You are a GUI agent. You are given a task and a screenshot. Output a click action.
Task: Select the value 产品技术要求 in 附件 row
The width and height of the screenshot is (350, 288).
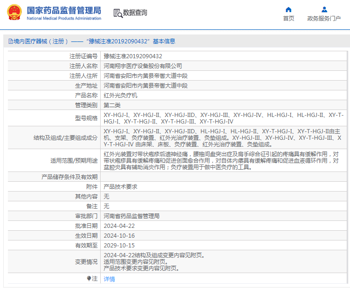[121, 187]
